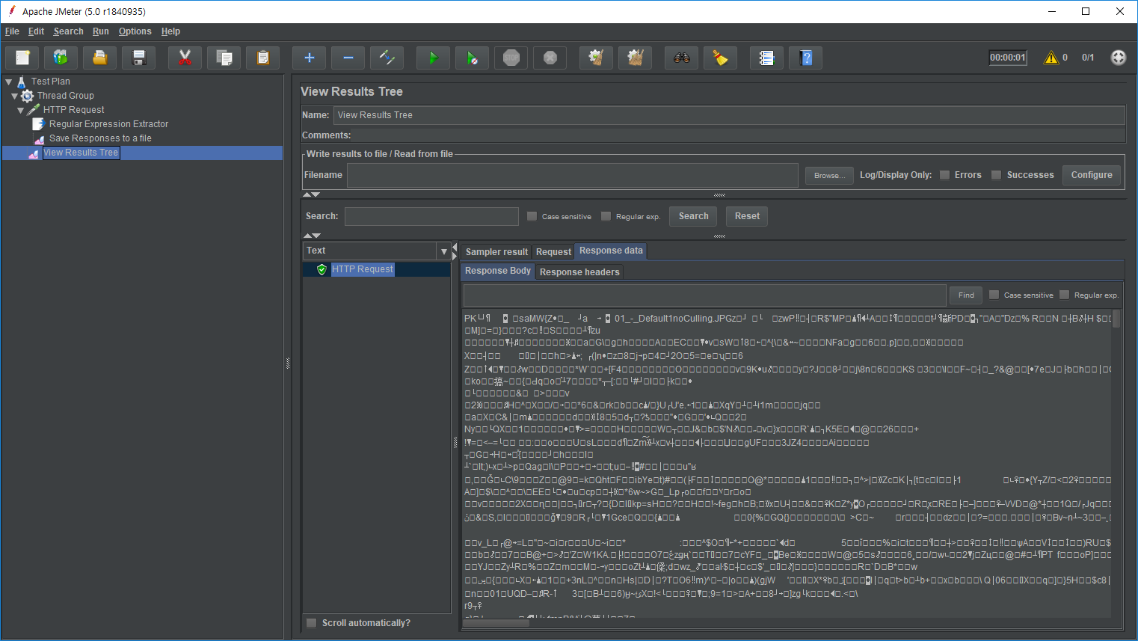Toggle the Successes only checkbox
This screenshot has height=641, width=1138.
click(996, 175)
